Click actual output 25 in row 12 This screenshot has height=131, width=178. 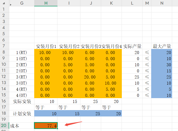tap(132, 77)
